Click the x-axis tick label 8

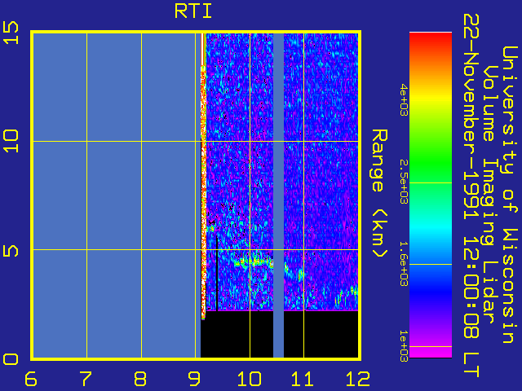click(x=140, y=379)
